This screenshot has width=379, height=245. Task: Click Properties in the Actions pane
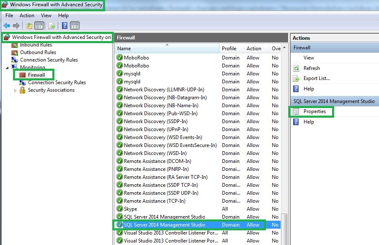pyautogui.click(x=315, y=111)
